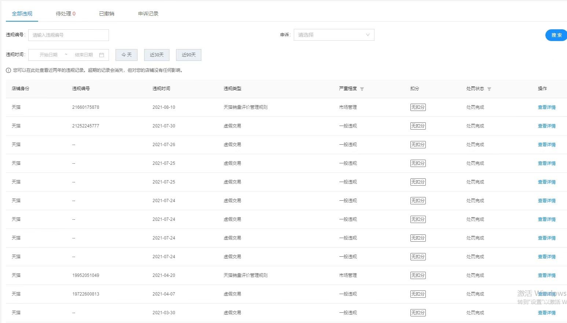This screenshot has height=323, width=567.
Task: Click the date 2021-04-07
Action: 164,294
